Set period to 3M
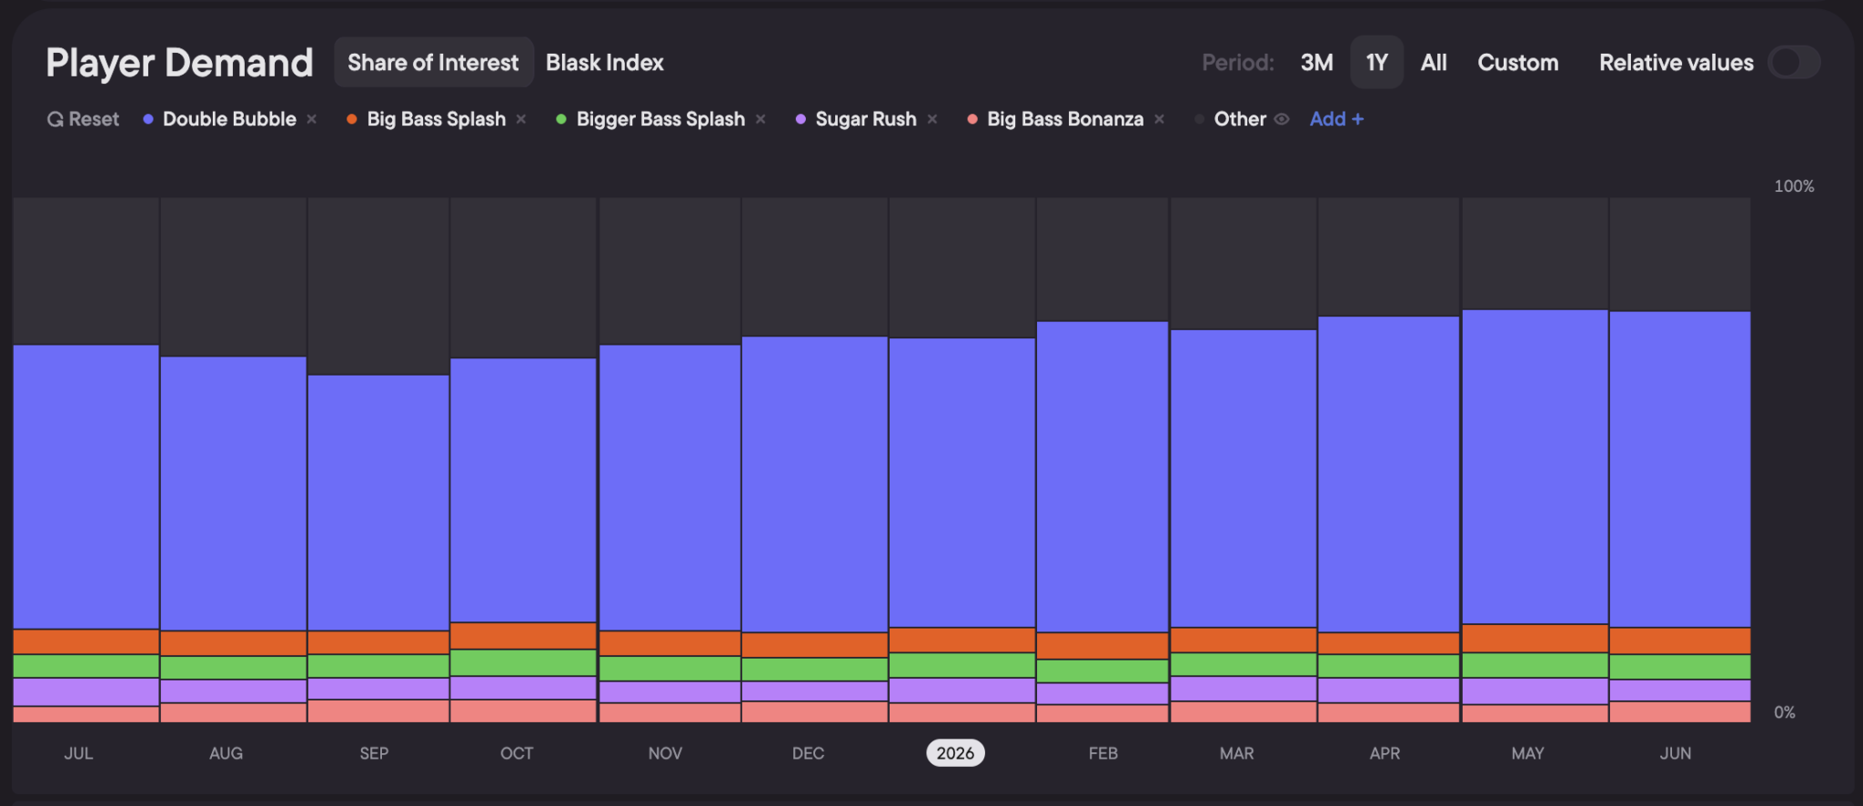This screenshot has width=1863, height=806. (x=1316, y=63)
